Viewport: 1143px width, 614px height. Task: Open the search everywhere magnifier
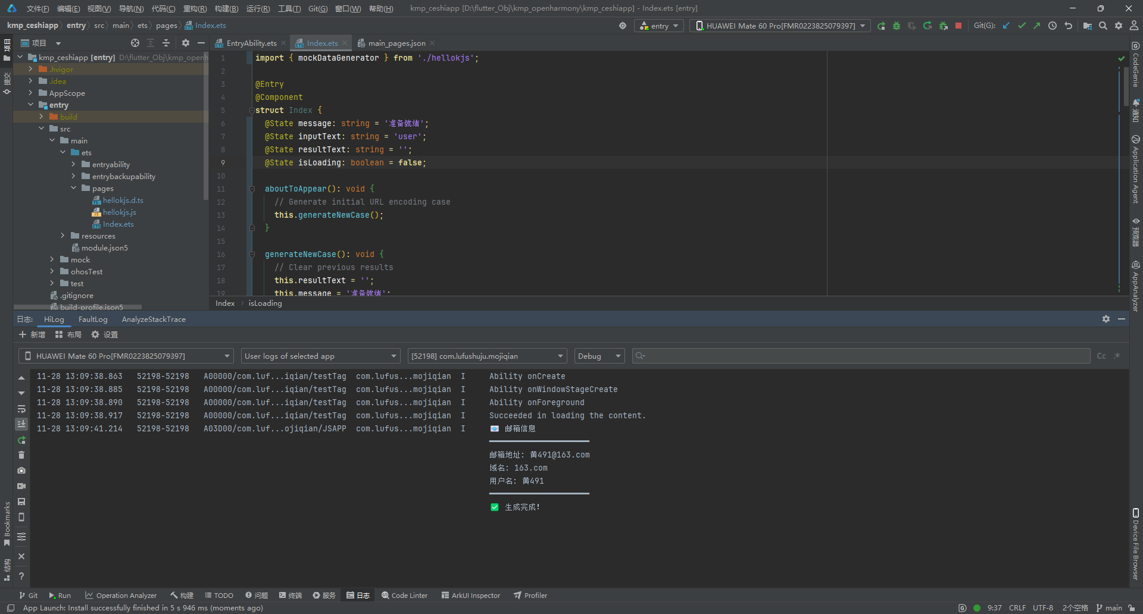(1103, 26)
